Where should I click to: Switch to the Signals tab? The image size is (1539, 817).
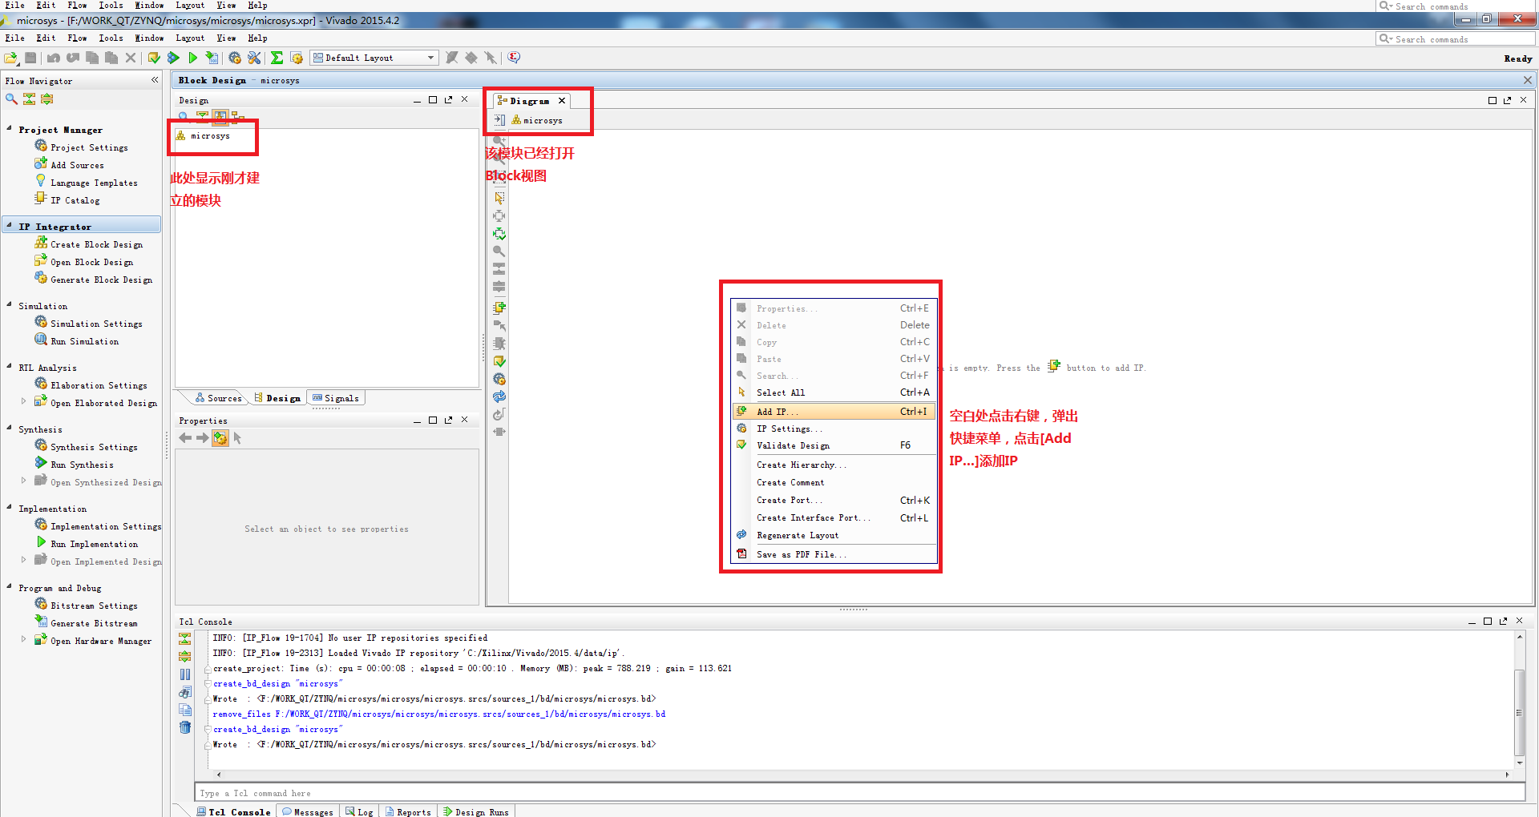tap(335, 398)
